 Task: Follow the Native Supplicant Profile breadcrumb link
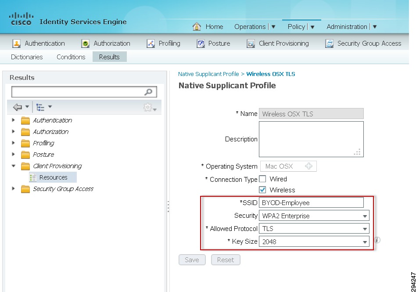208,74
